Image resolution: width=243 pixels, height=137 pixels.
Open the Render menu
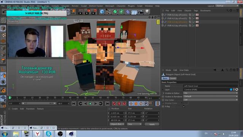pyautogui.click(x=75, y=6)
